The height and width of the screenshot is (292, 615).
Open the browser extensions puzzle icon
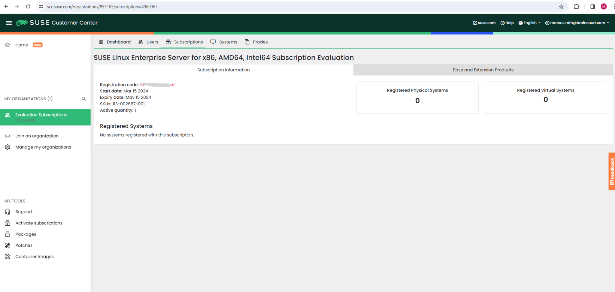577,6
